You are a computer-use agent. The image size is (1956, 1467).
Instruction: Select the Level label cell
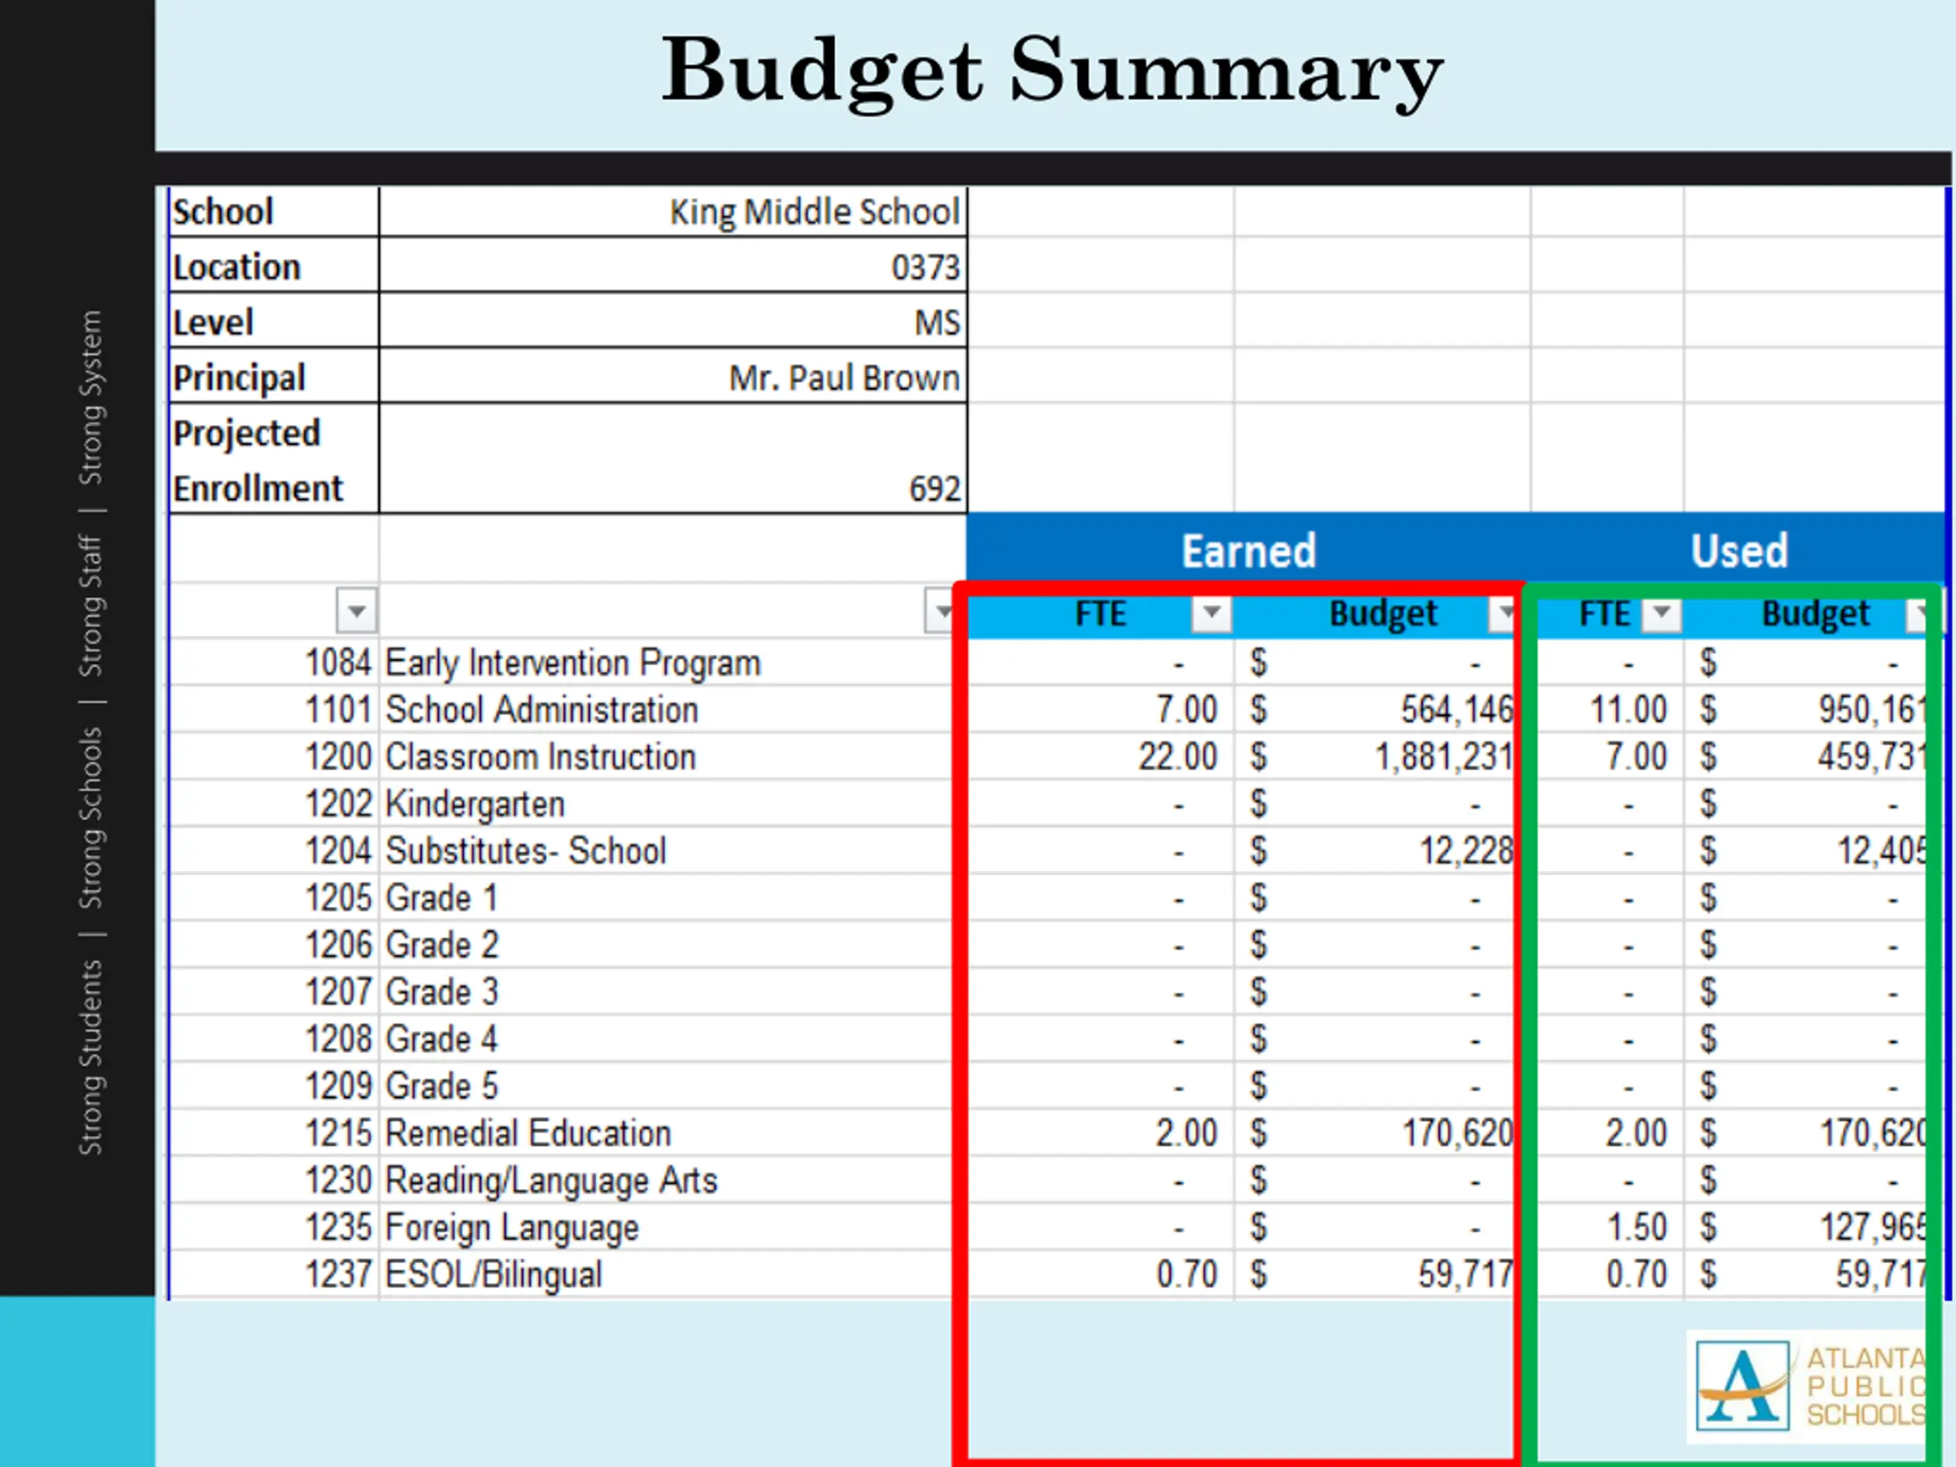coord(274,321)
